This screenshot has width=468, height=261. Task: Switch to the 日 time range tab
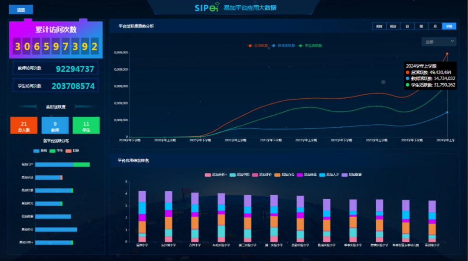click(x=407, y=26)
